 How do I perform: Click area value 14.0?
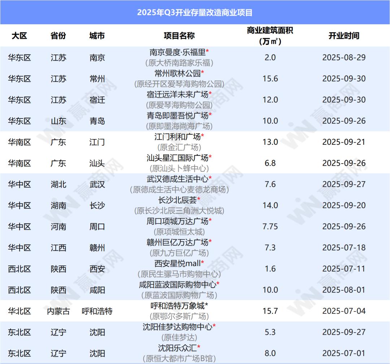coord(270,205)
